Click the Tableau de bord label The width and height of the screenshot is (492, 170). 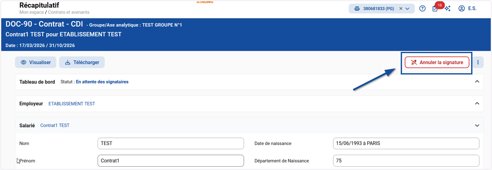point(37,82)
